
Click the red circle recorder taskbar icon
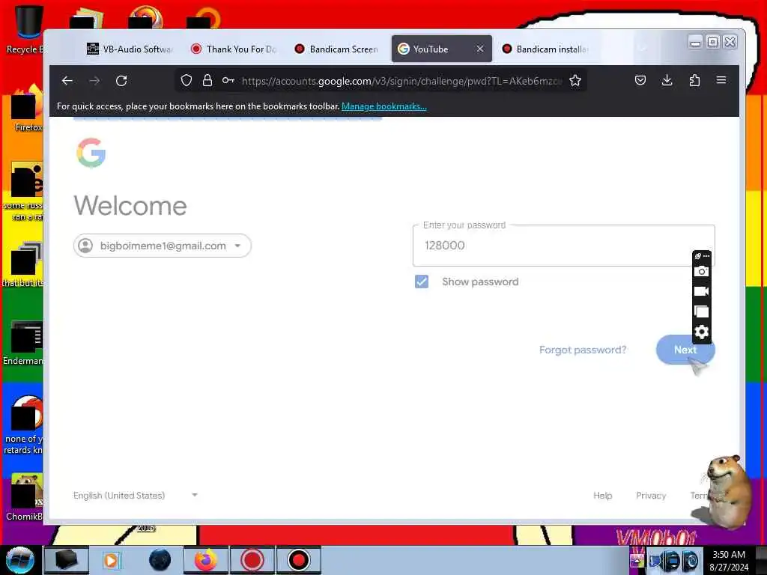(252, 560)
